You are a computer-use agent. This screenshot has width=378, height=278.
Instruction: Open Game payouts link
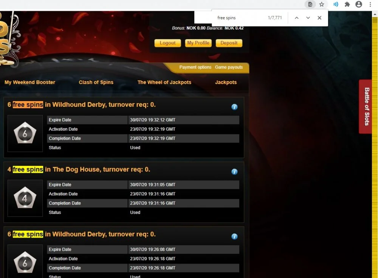229,68
